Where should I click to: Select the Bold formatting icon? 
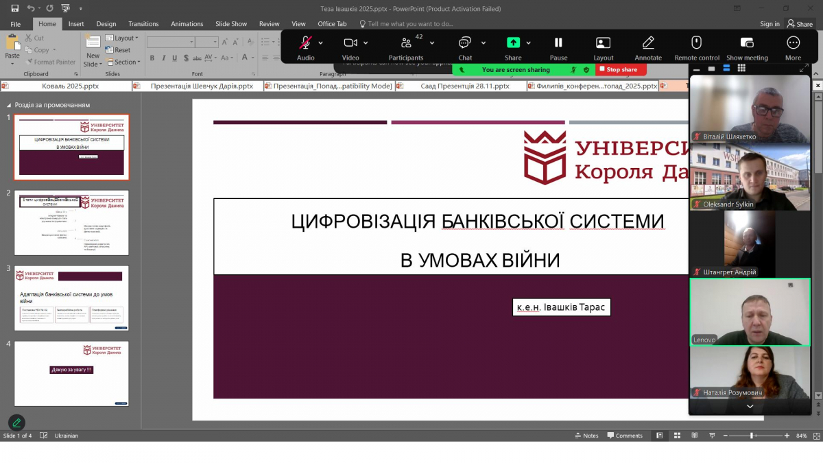point(152,57)
